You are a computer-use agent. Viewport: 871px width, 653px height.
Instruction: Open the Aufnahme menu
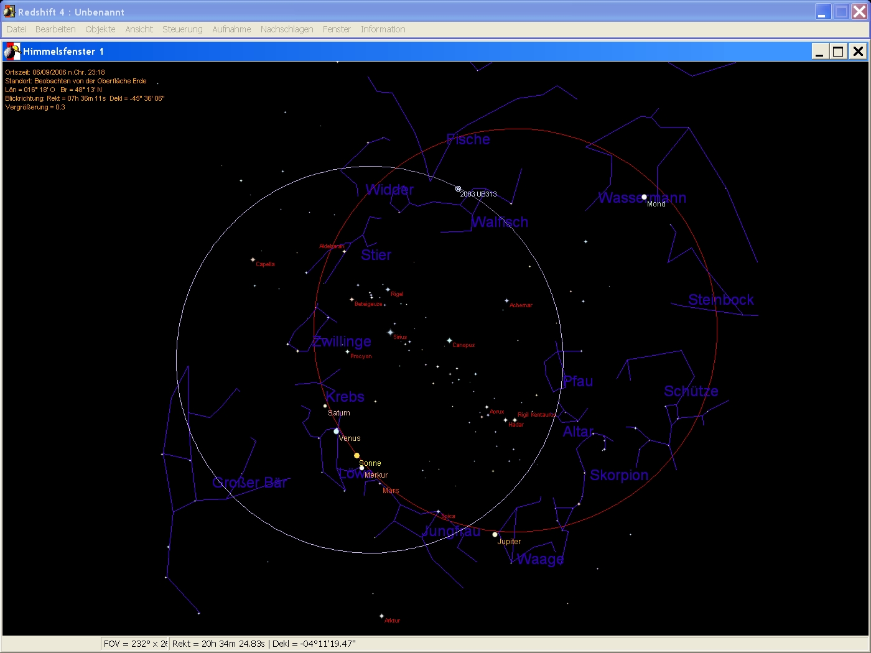tap(231, 29)
